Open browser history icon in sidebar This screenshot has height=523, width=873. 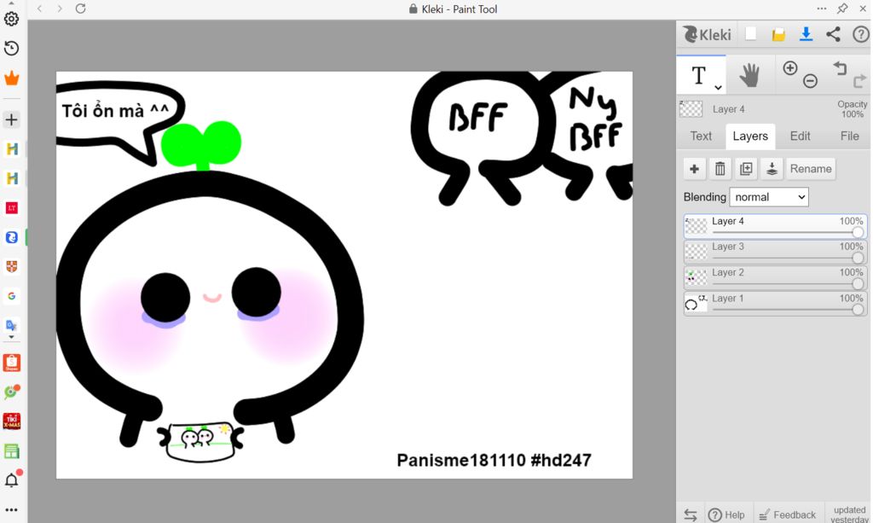click(11, 49)
